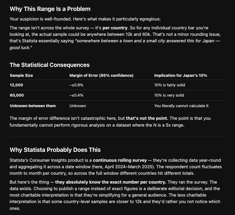Click the '~±0.4%' margin of error cell

(x=76, y=95)
